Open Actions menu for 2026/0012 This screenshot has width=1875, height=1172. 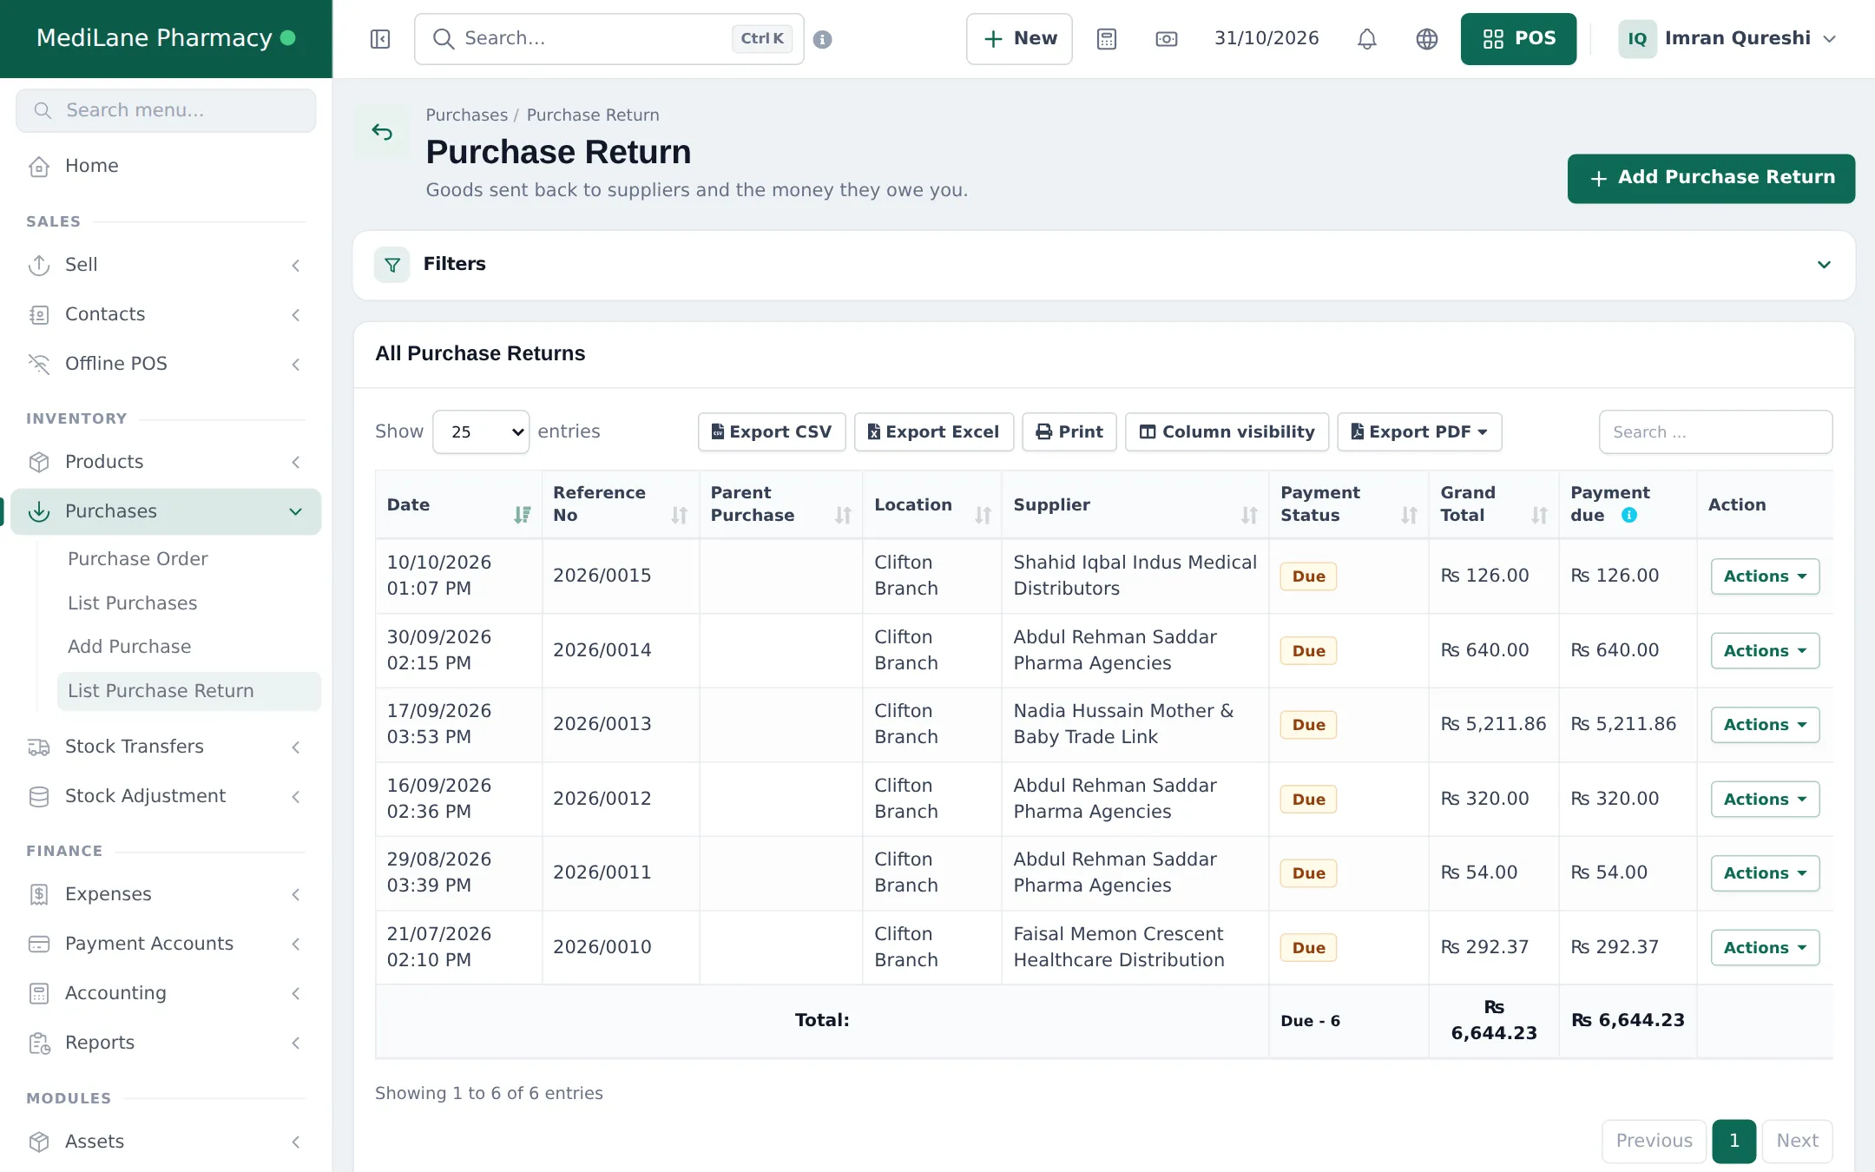[x=1765, y=800]
